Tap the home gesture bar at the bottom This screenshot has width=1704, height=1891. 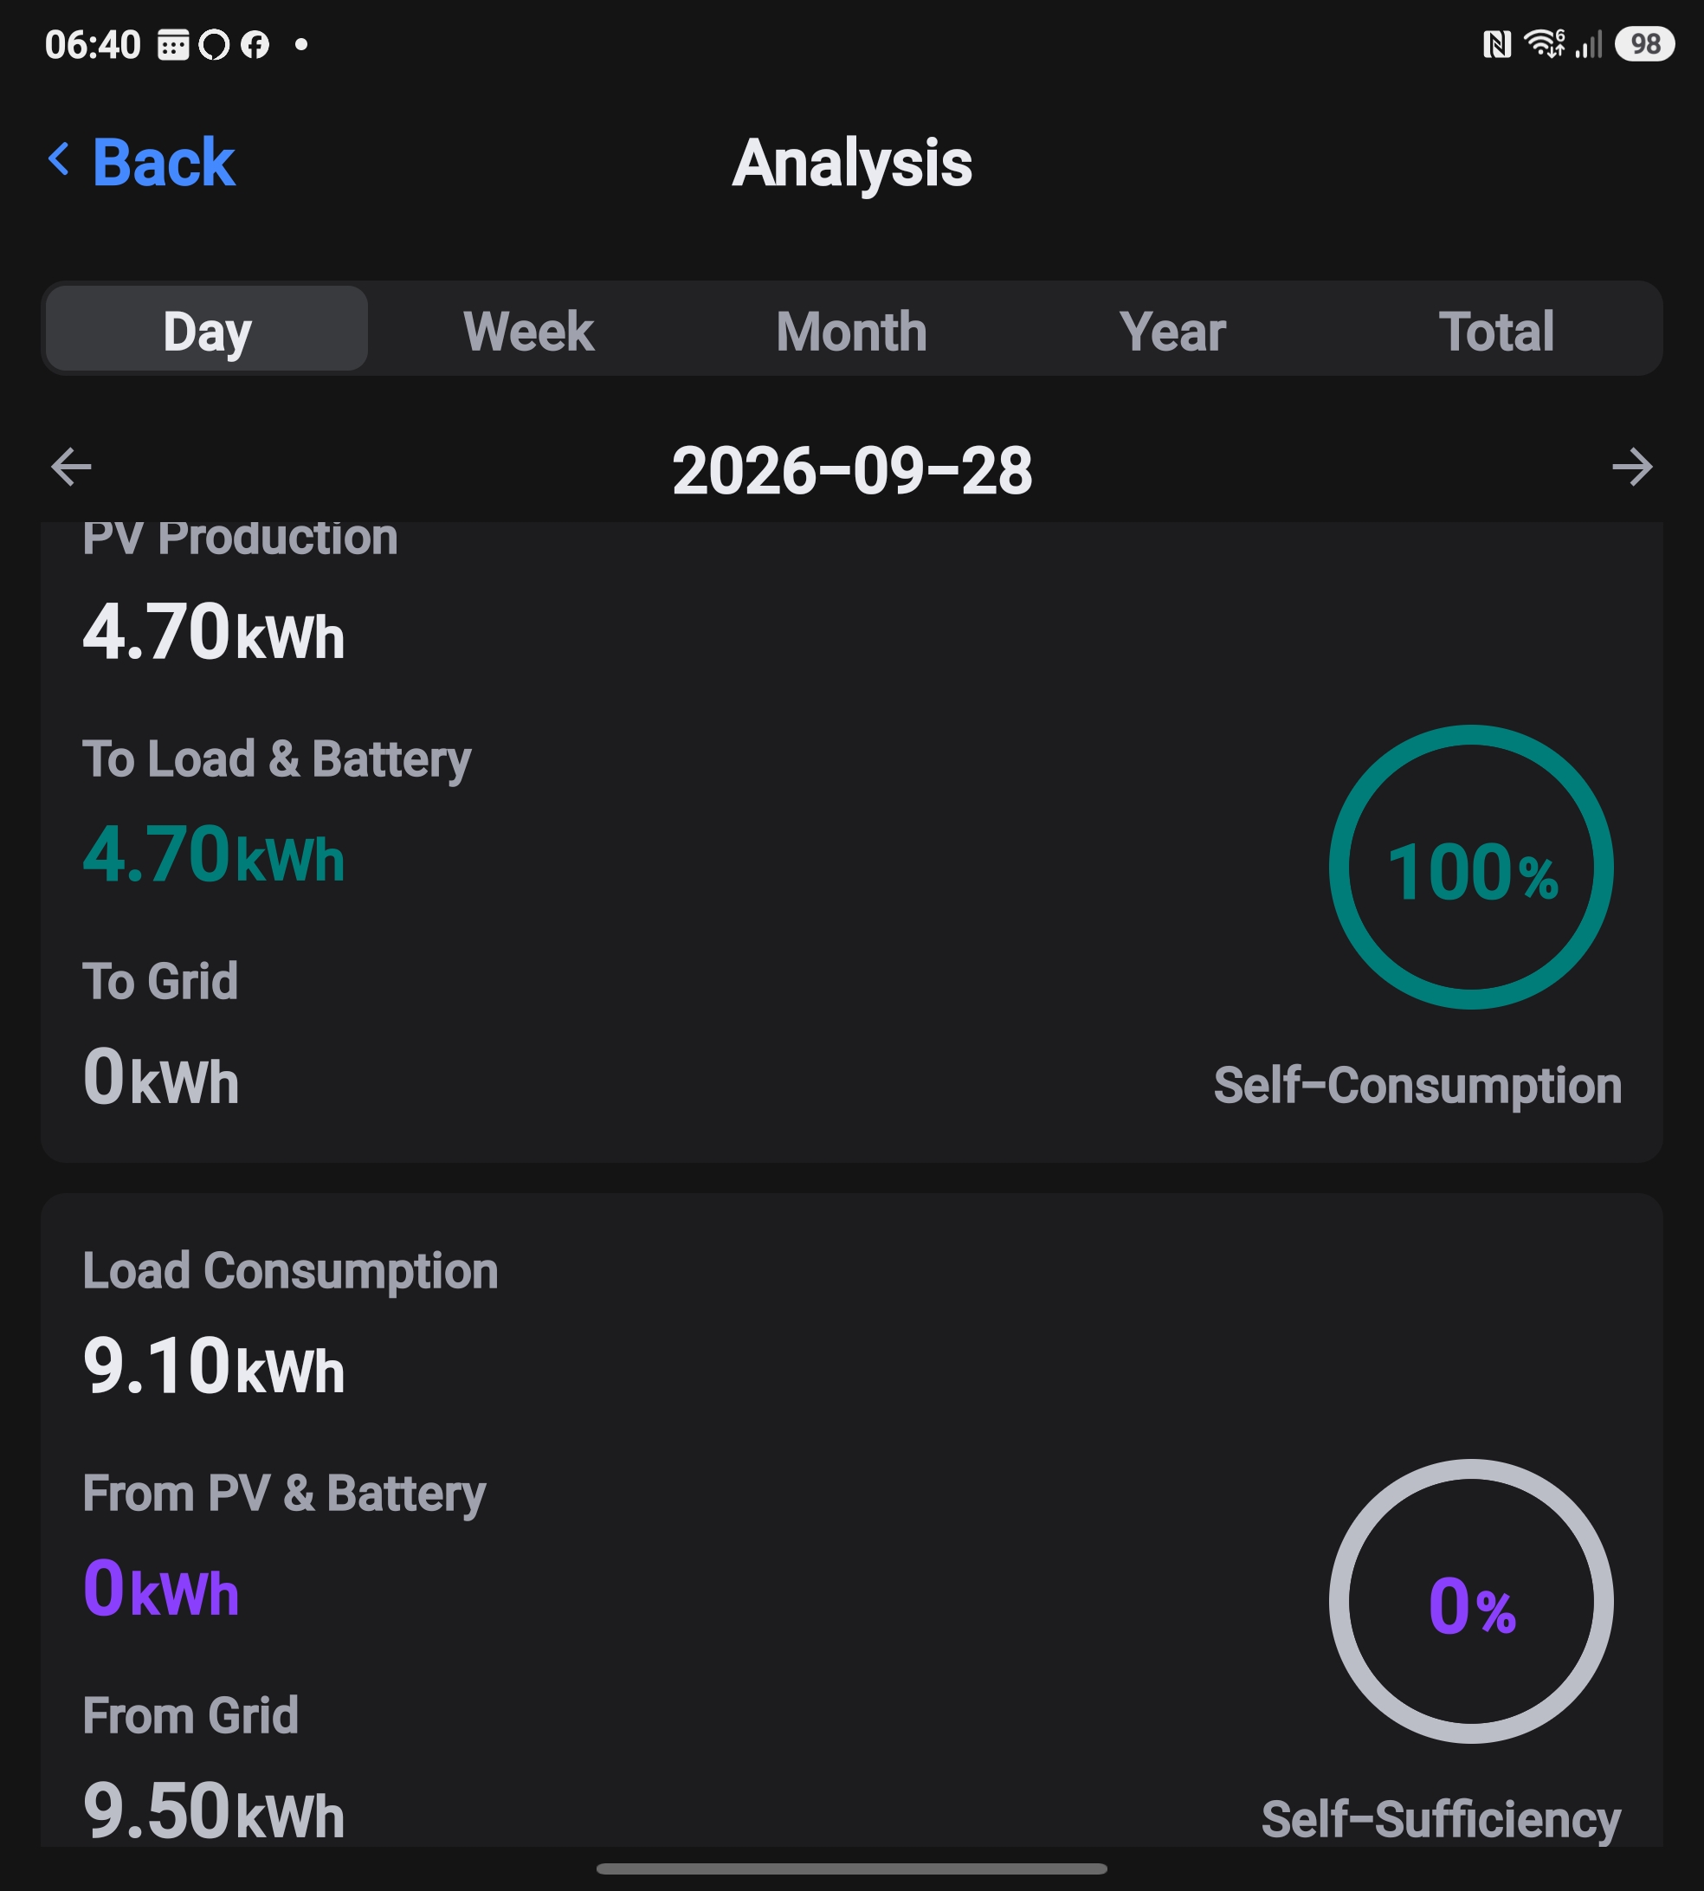pos(852,1868)
